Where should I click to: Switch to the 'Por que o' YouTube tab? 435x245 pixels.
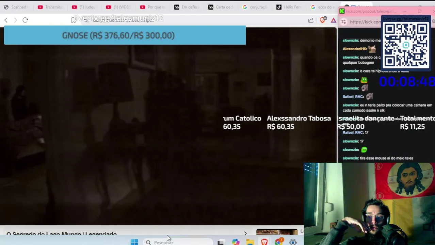(x=153, y=7)
